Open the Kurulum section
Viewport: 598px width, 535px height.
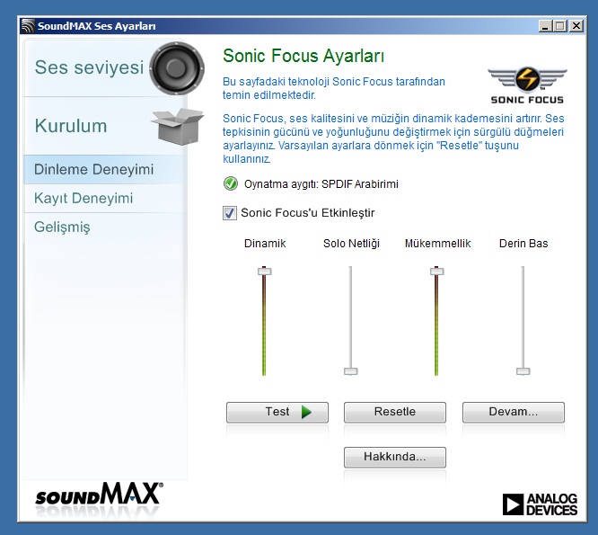point(105,126)
